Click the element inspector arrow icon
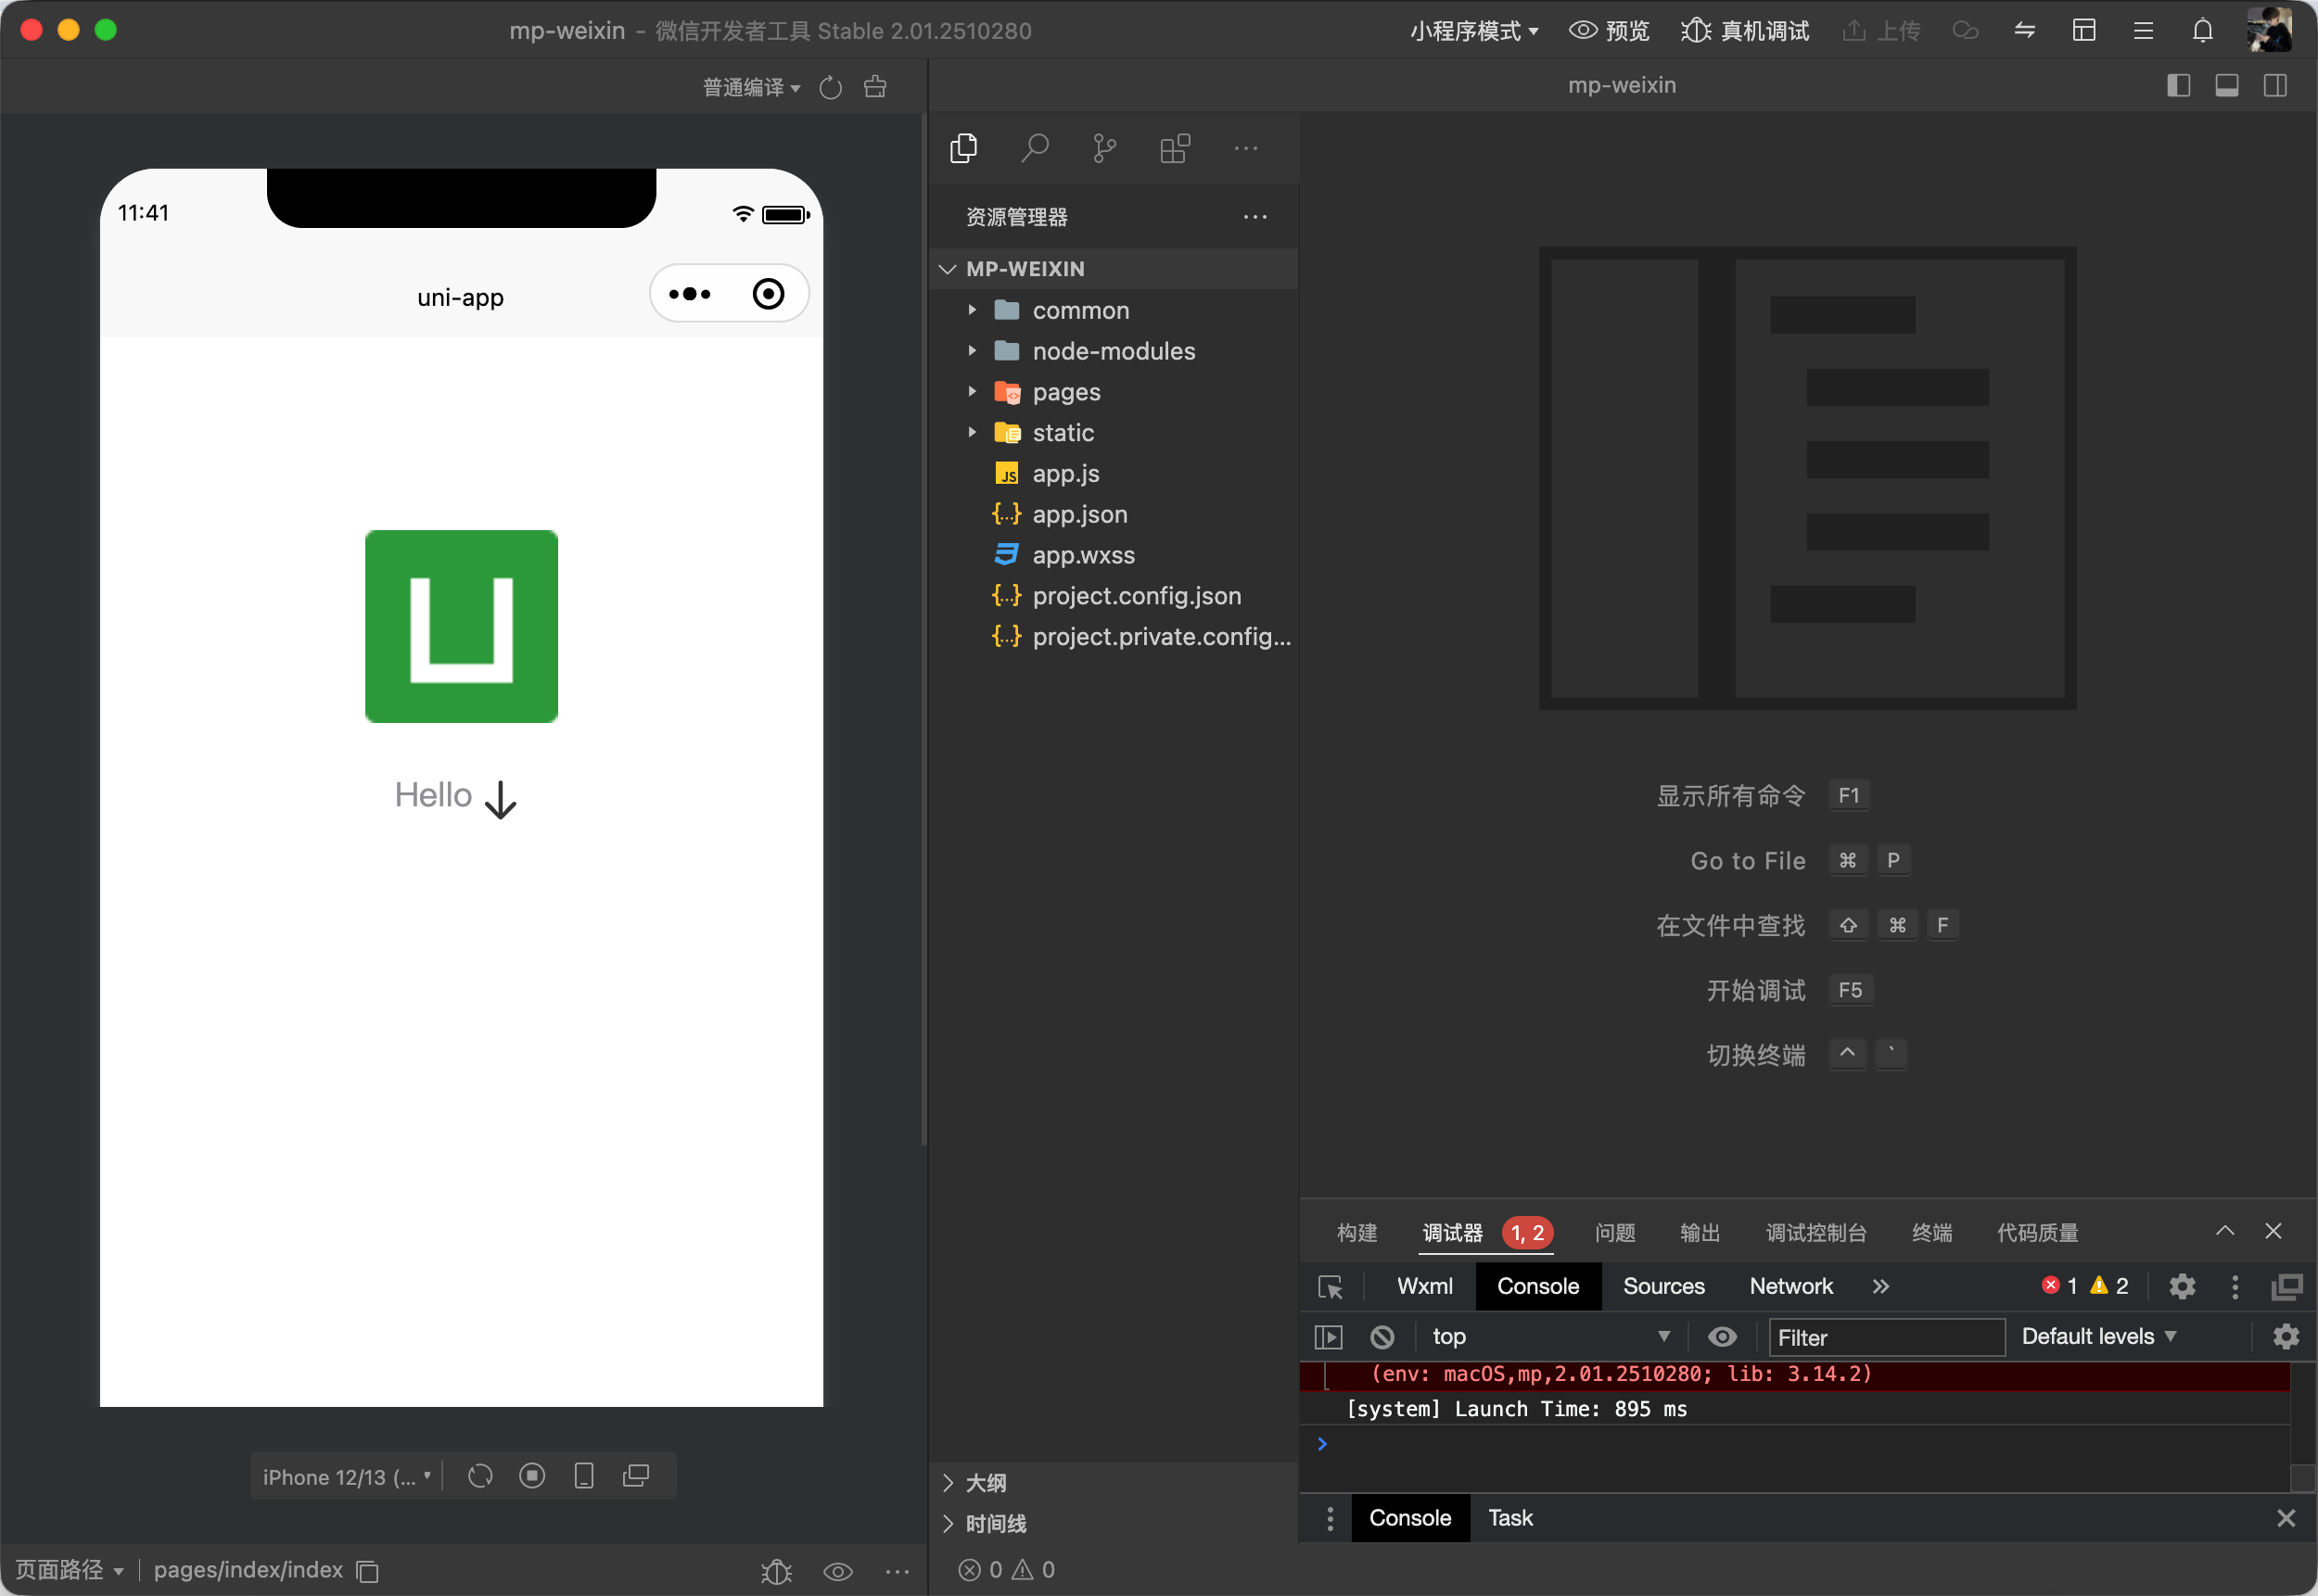This screenshot has height=1596, width=2318. (x=1331, y=1287)
